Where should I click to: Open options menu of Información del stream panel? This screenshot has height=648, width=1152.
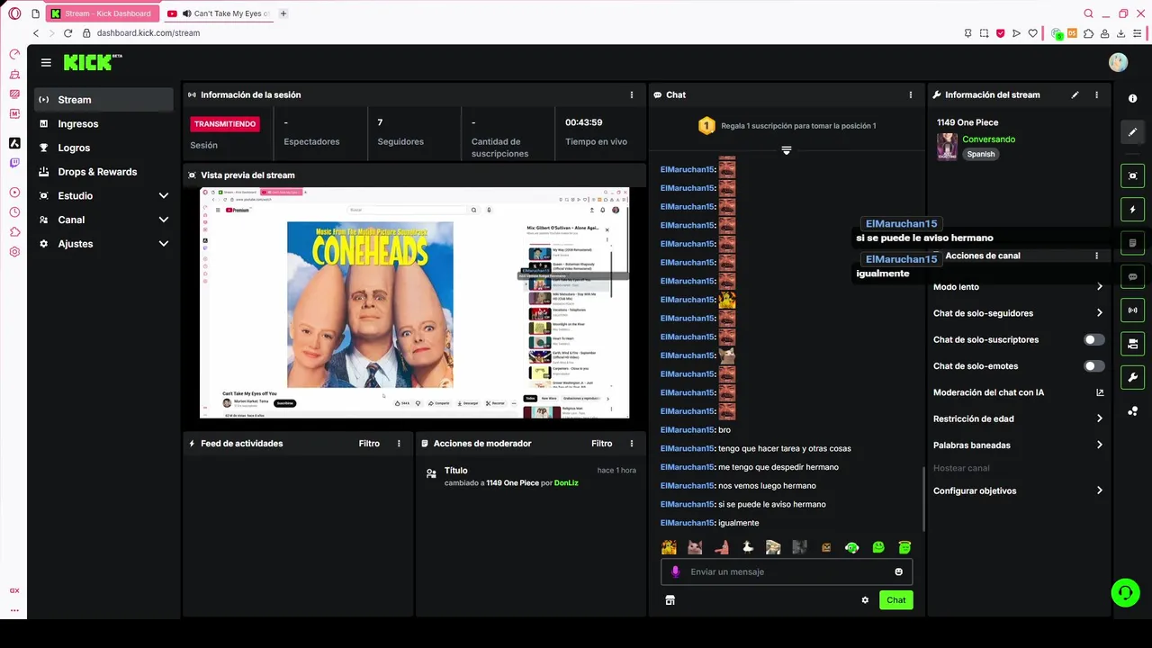click(1096, 94)
